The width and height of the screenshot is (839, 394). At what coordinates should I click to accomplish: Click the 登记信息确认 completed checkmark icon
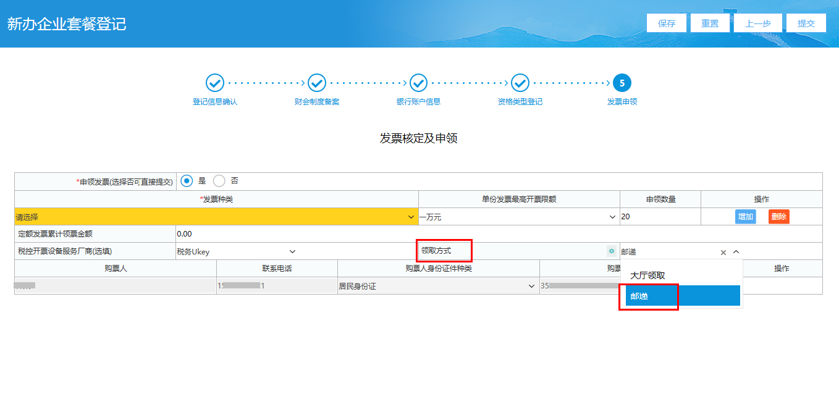(215, 83)
